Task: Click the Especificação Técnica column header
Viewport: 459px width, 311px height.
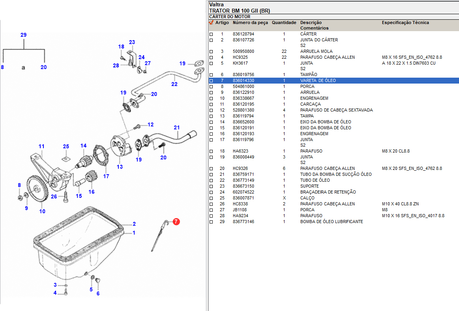Action: pyautogui.click(x=405, y=22)
